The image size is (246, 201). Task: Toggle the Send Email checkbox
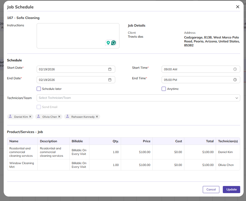pyautogui.click(x=39, y=107)
